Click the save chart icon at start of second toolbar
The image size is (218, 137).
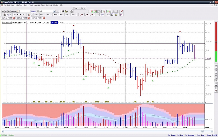[5, 15]
